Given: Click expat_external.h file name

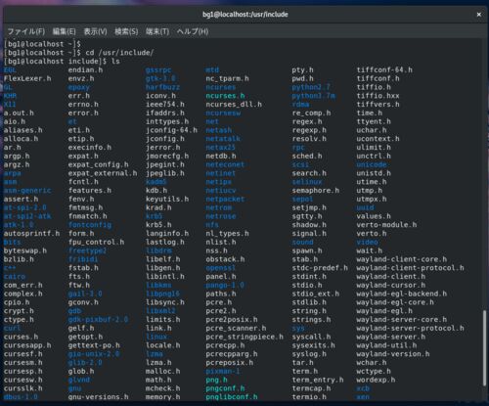Looking at the screenshot, I should click(103, 173).
